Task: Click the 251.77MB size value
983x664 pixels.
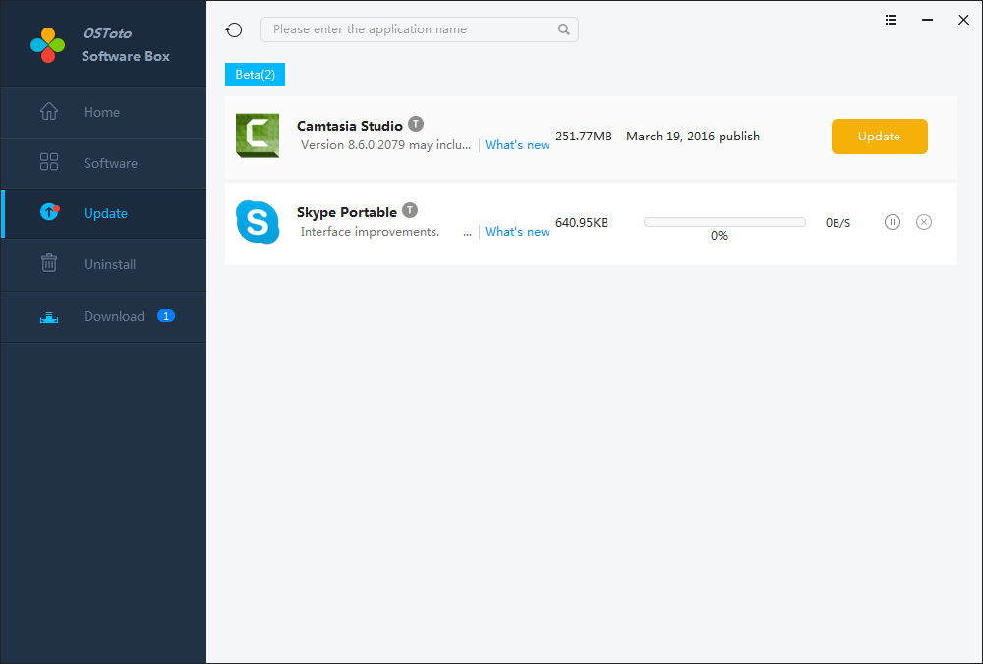Action: [584, 137]
